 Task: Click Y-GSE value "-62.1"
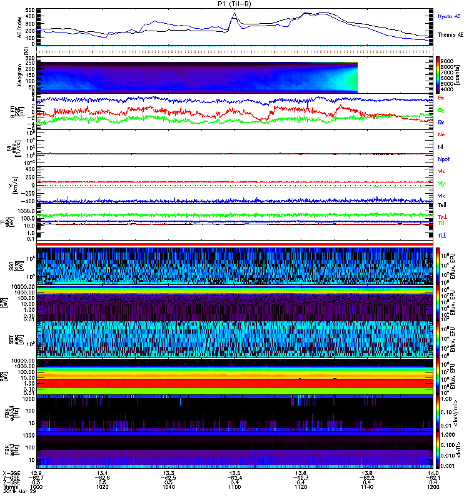point(433,477)
